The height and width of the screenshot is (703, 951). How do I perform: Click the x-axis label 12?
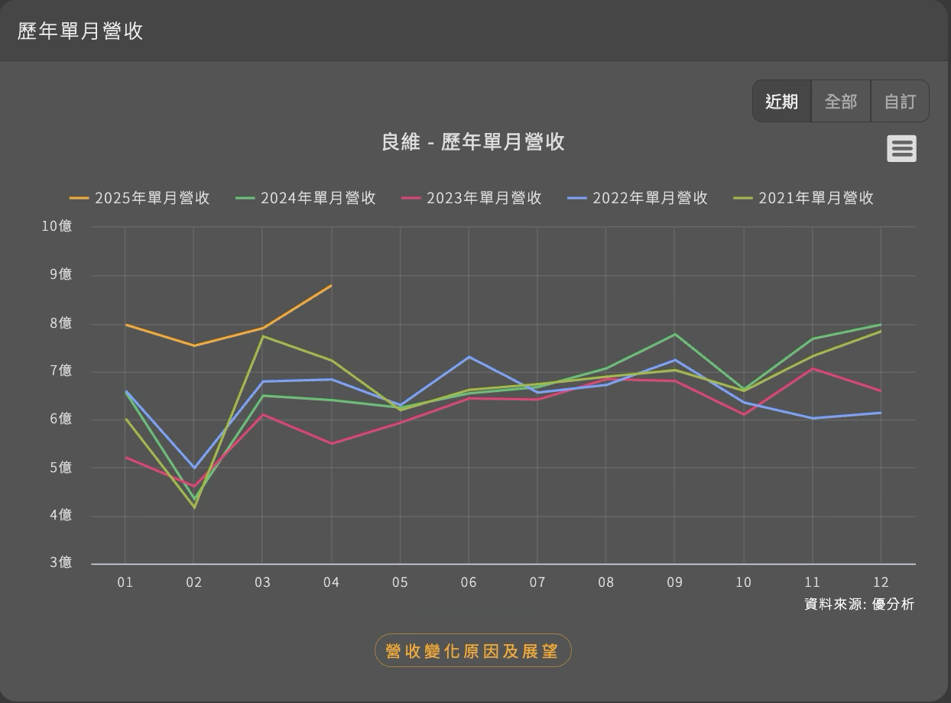click(x=881, y=582)
